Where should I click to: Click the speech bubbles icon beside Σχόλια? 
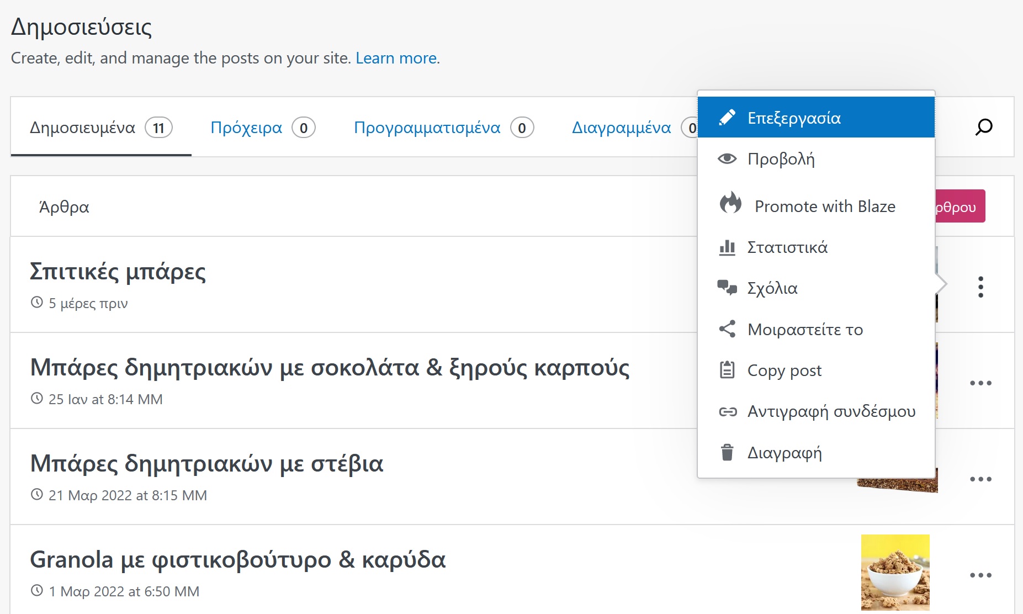click(727, 288)
